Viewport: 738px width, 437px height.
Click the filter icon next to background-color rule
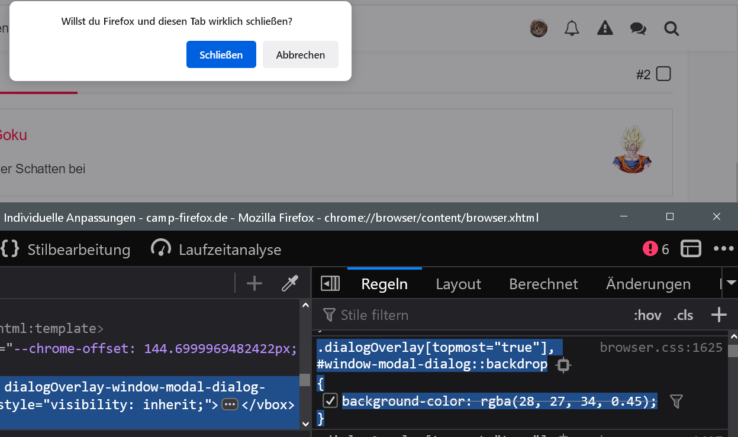point(676,402)
